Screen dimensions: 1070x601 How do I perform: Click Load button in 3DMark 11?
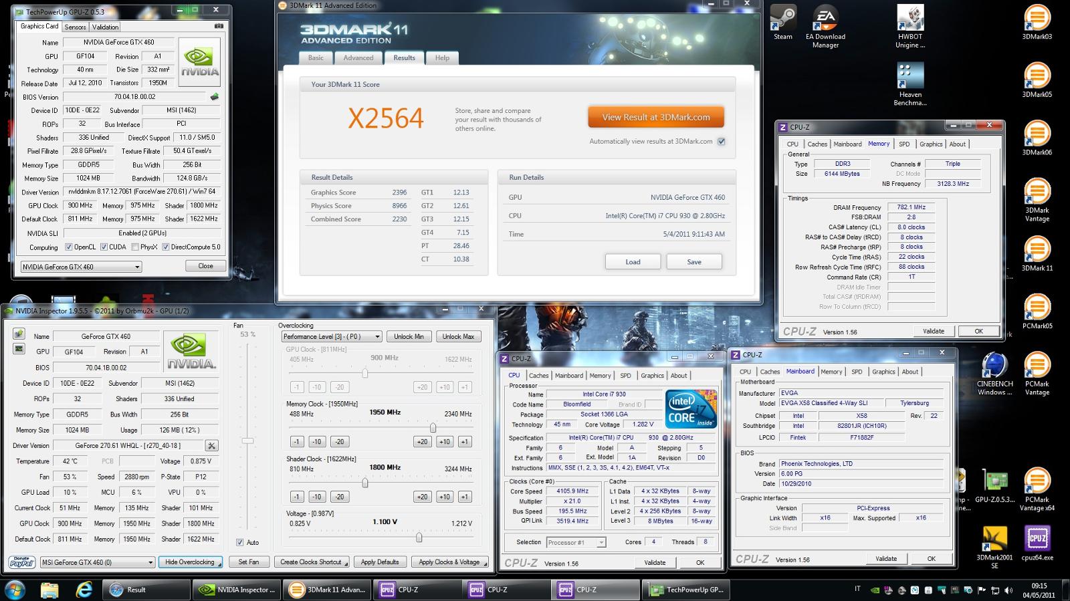[633, 262]
